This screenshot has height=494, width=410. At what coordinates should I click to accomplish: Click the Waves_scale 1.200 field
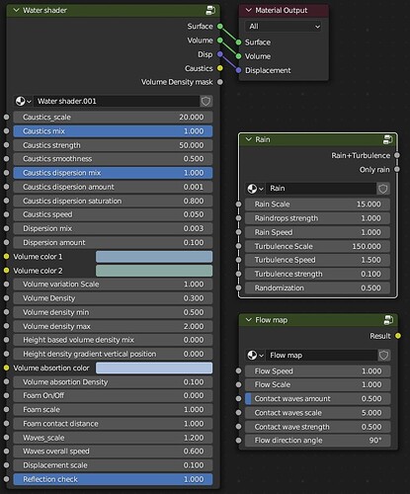pos(113,438)
